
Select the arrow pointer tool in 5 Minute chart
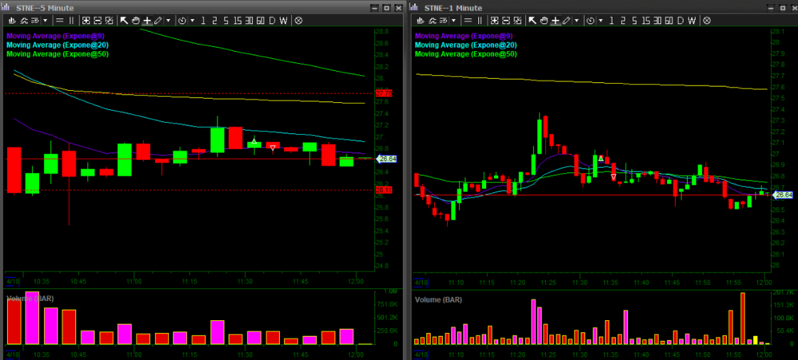coord(124,20)
